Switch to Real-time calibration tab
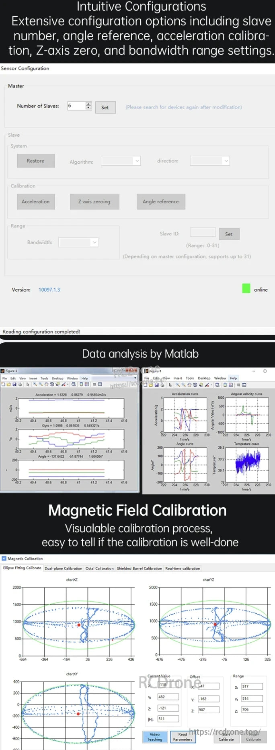This screenshot has width=275, height=750. [x=183, y=568]
